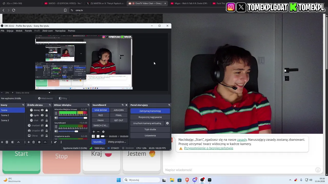This screenshot has height=184, width=328.
Task: Add a new scene with plus icon in Sceny
Action: pyautogui.click(x=2, y=142)
